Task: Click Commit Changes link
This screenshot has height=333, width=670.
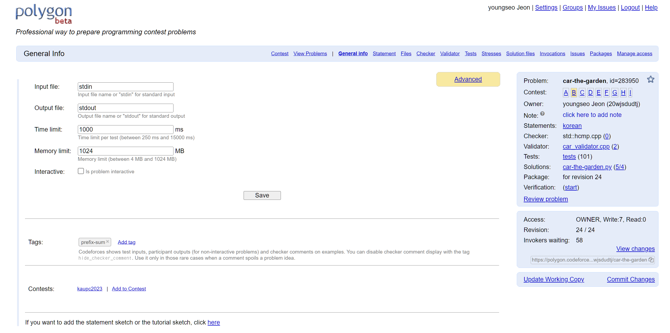Action: pos(631,279)
